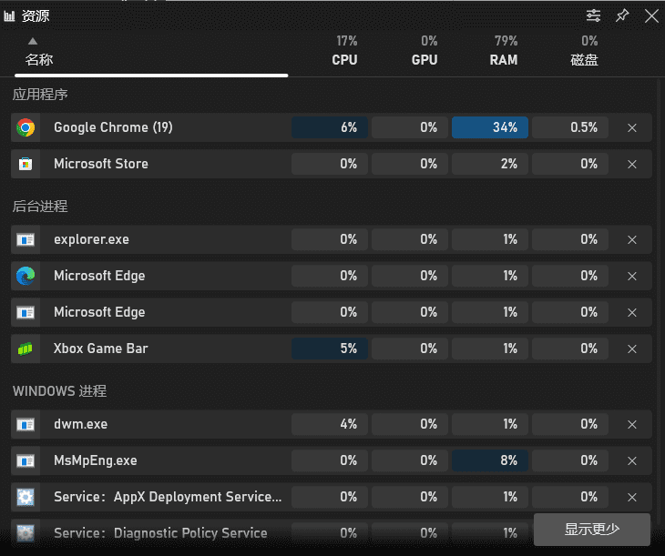The width and height of the screenshot is (665, 556).
Task: Click the Google Chrome app icon
Action: click(x=26, y=127)
